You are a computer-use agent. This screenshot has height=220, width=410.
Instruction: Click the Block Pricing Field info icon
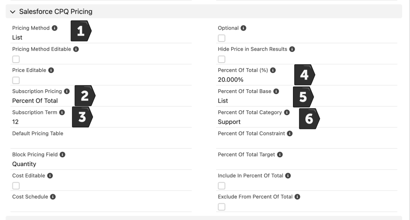pyautogui.click(x=63, y=155)
